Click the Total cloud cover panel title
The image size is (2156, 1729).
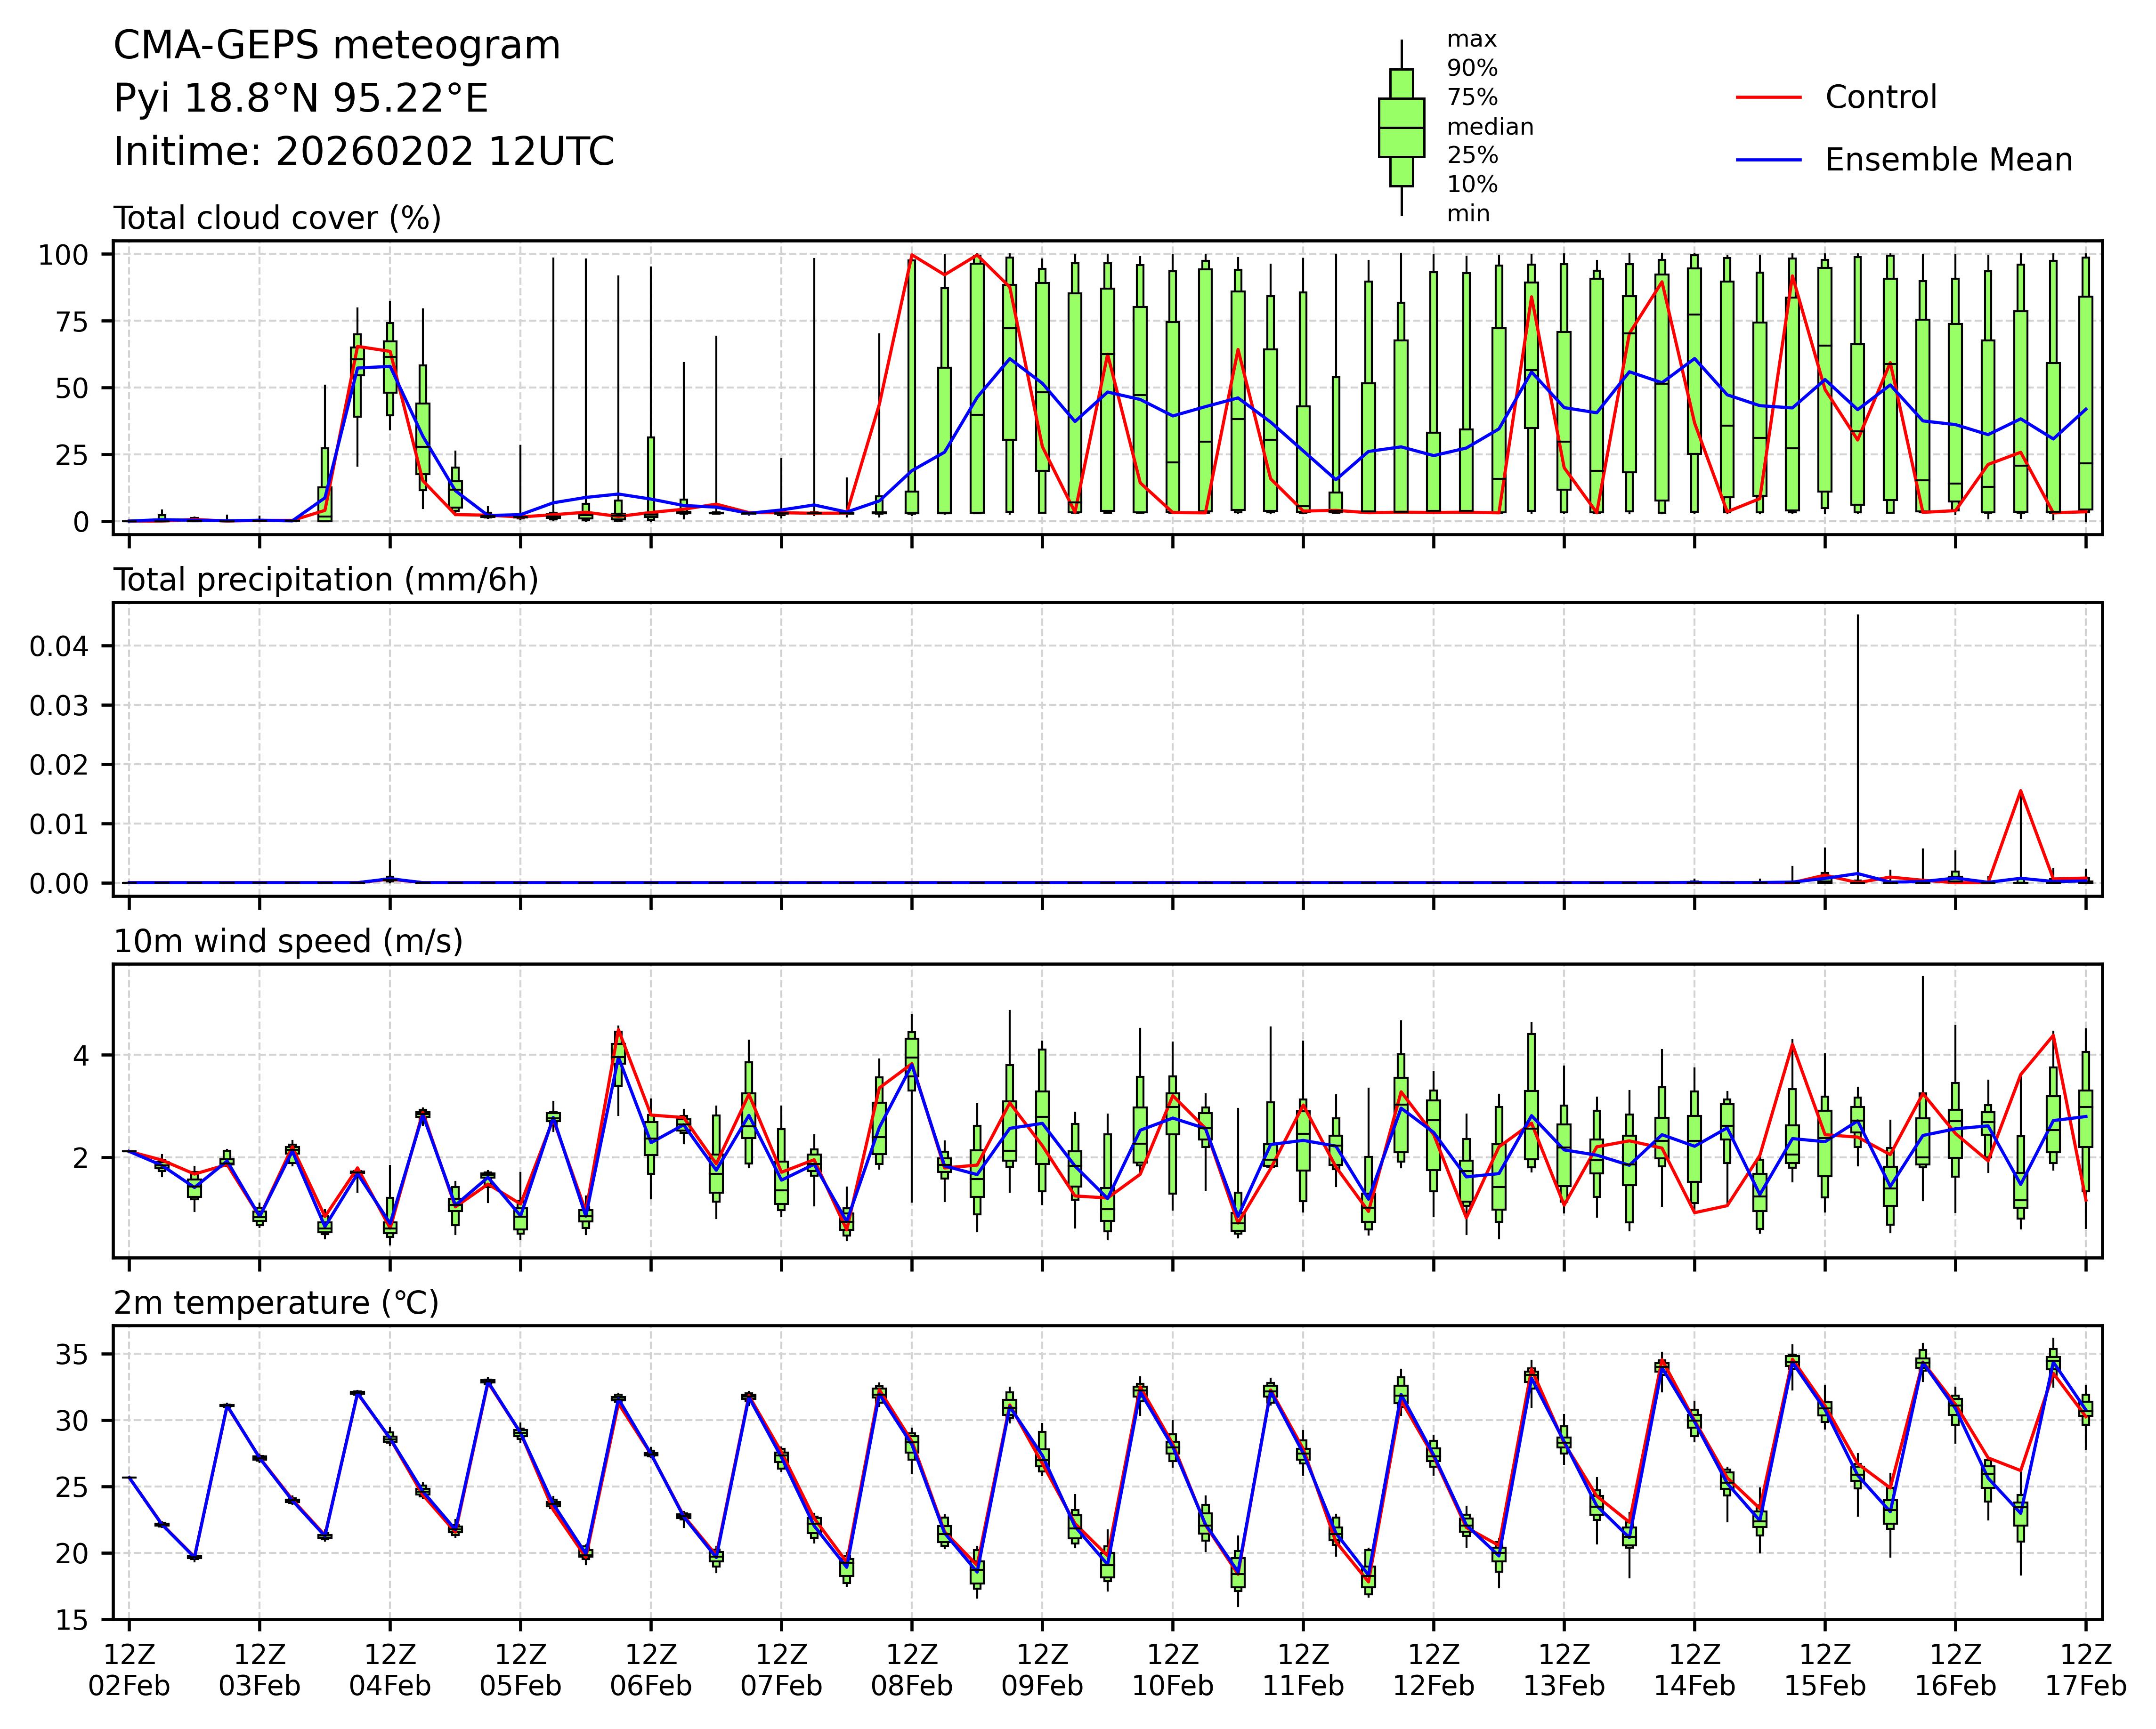277,218
